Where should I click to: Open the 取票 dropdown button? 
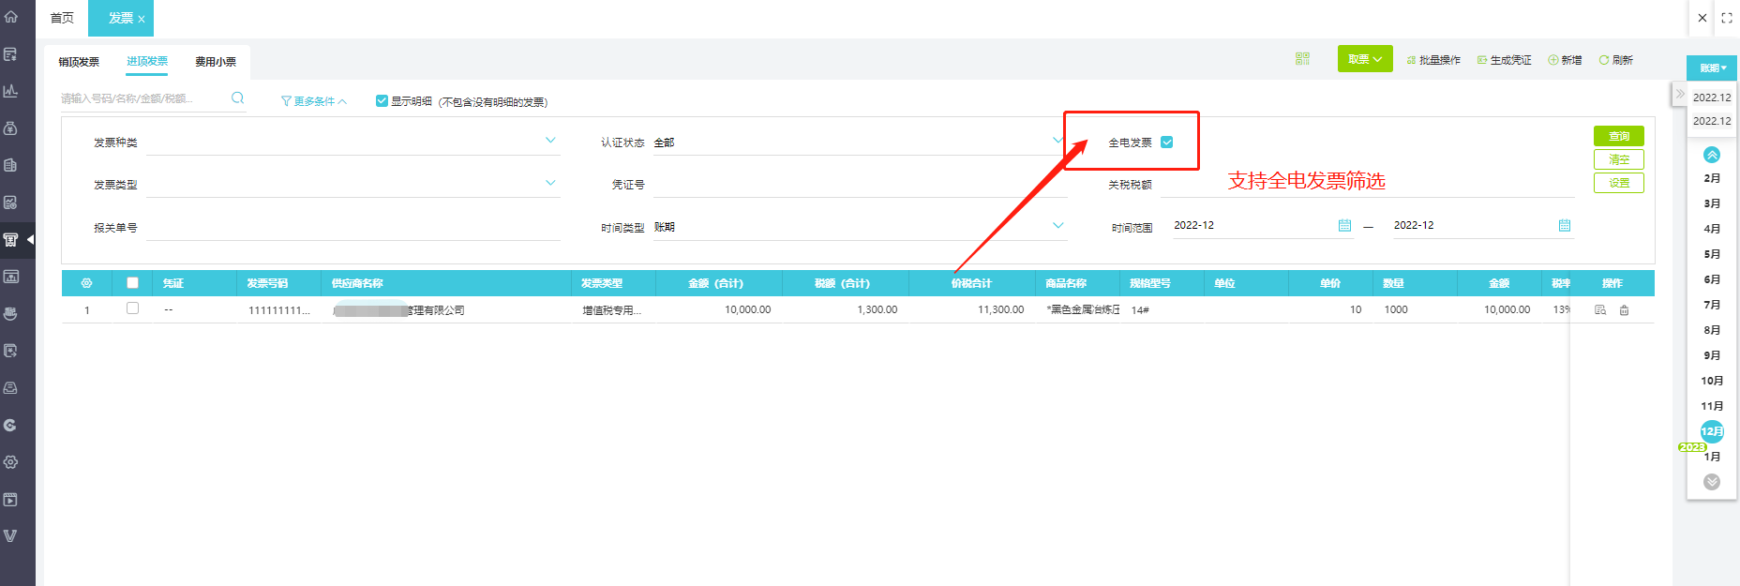[x=1364, y=59]
